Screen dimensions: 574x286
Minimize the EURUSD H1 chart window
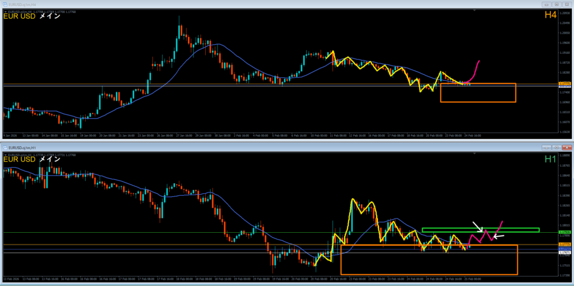547,147
